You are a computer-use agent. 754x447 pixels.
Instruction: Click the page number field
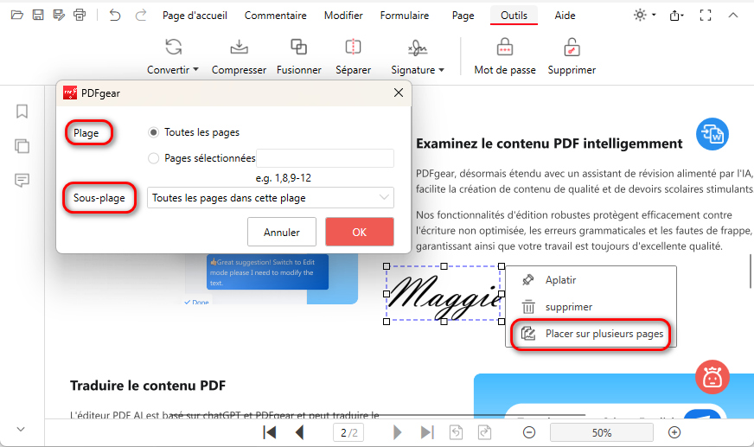tap(348, 432)
